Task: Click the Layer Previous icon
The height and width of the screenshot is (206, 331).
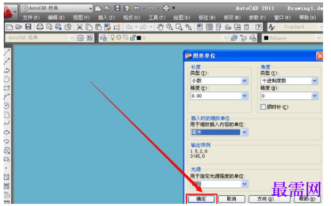Action: [x=243, y=38]
